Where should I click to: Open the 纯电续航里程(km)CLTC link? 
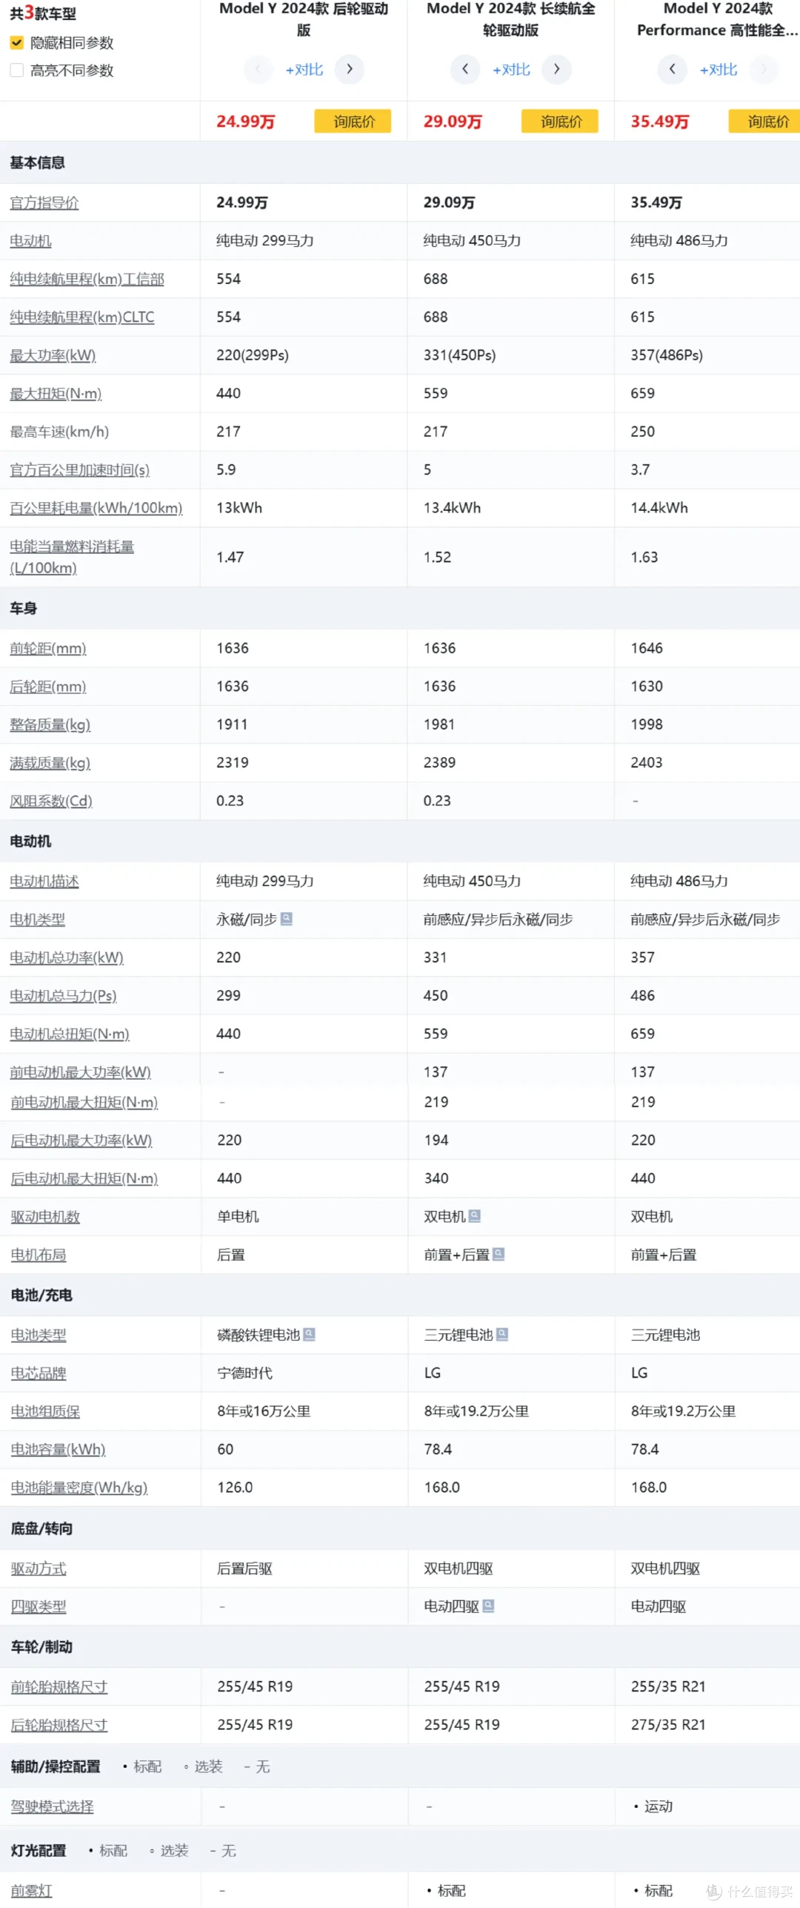click(x=81, y=317)
